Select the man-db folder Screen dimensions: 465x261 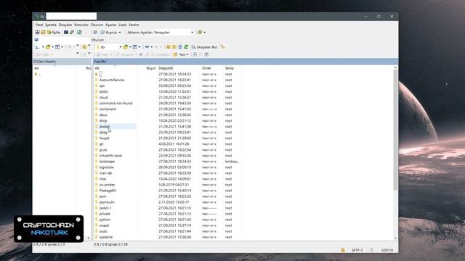pyautogui.click(x=105, y=173)
